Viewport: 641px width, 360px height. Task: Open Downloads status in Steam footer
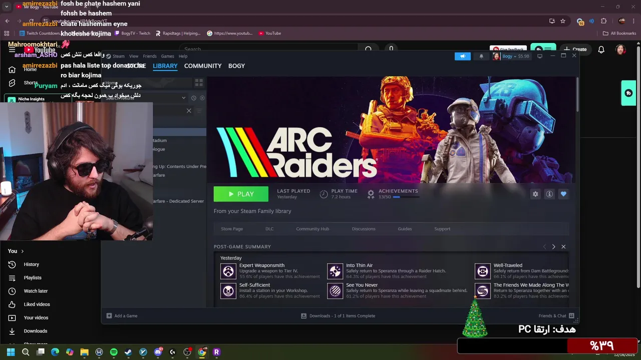pyautogui.click(x=338, y=315)
